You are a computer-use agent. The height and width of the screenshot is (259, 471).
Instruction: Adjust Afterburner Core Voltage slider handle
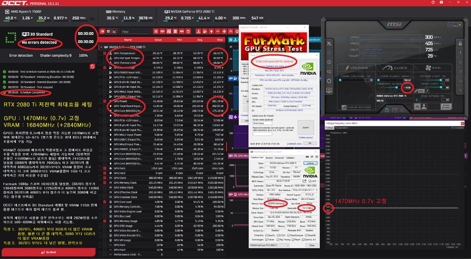[x=340, y=80]
